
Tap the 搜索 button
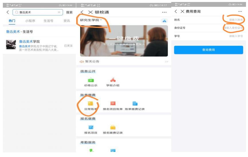pos(69,12)
